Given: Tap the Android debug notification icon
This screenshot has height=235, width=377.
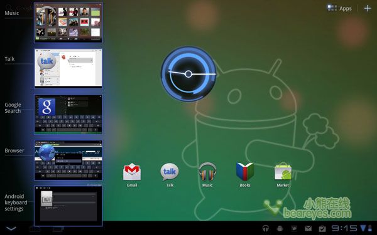Looking at the screenshot, I should (x=280, y=228).
